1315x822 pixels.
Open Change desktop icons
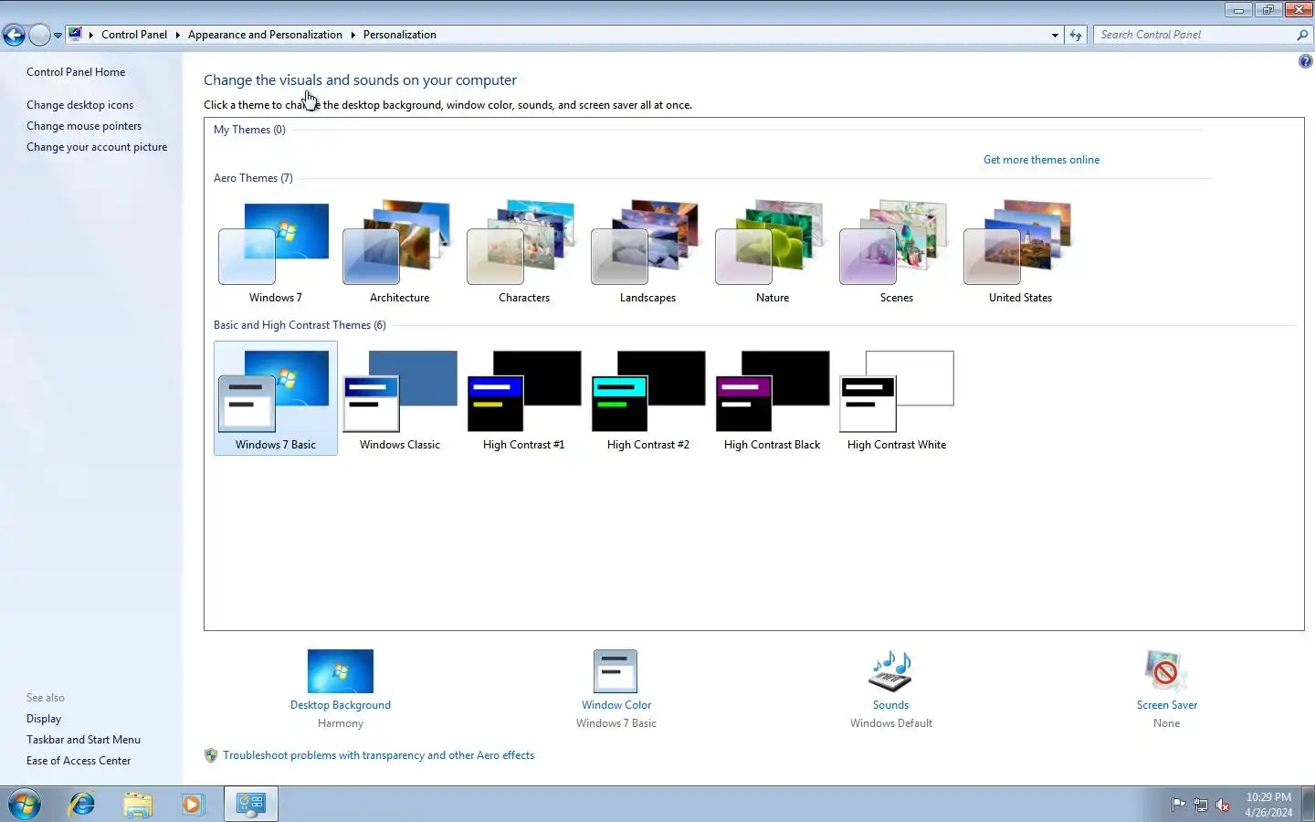[x=79, y=105]
